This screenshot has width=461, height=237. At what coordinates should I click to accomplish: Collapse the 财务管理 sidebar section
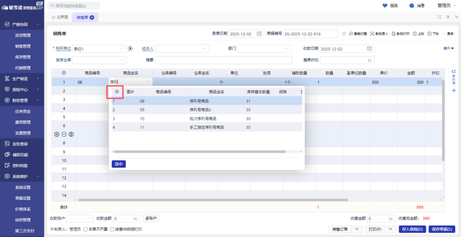coord(38,100)
